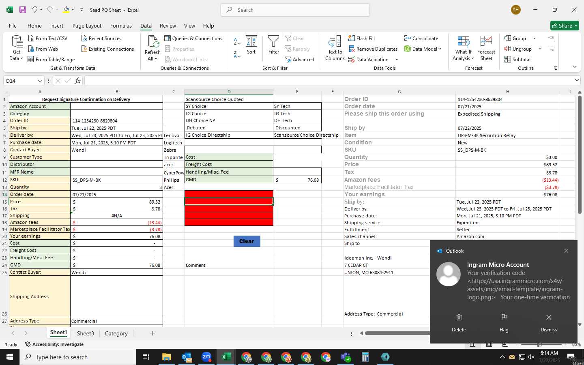The height and width of the screenshot is (365, 584).
Task: Open Recent Sources
Action: tap(101, 38)
